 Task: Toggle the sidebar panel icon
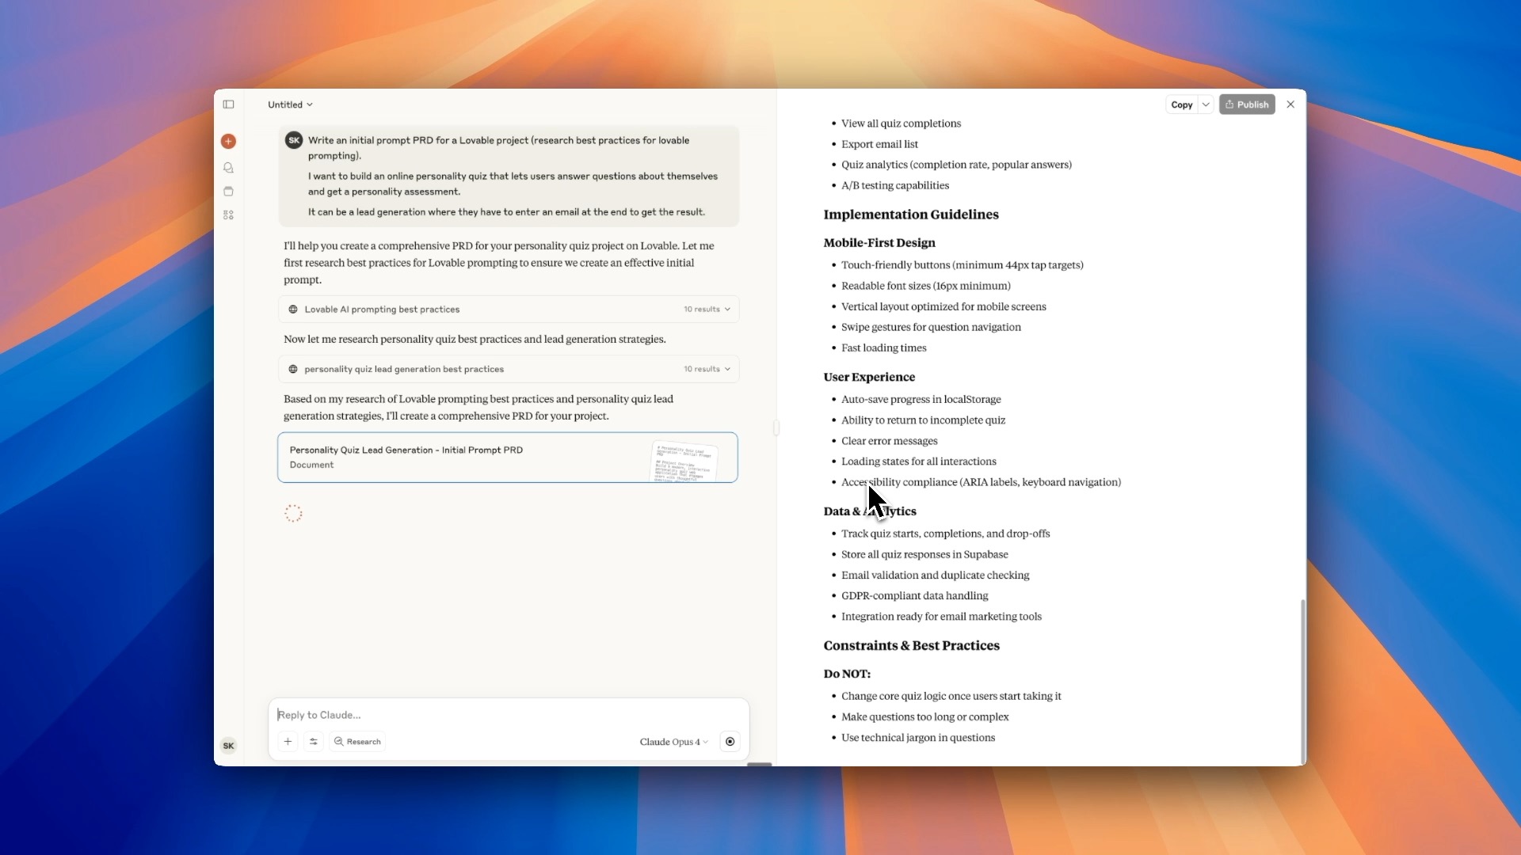point(228,104)
